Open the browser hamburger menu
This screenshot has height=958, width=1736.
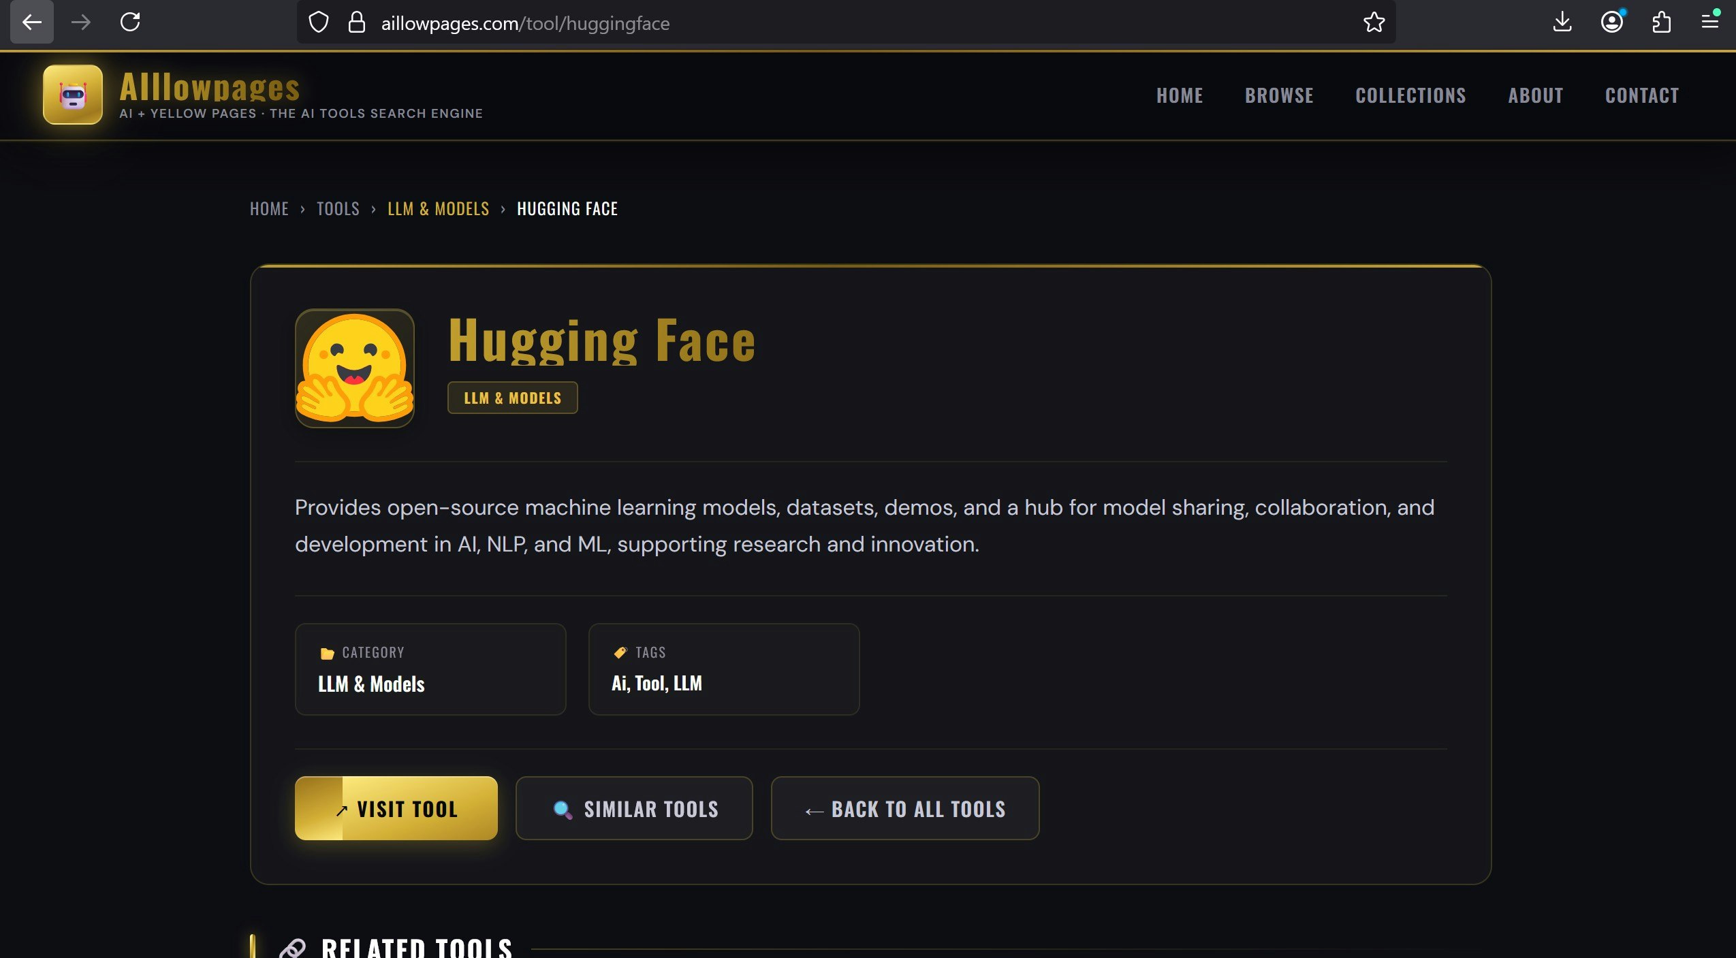coord(1710,22)
